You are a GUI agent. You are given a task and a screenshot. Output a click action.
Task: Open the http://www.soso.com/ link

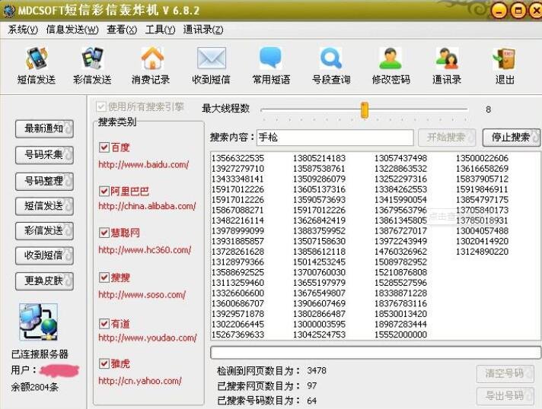pyautogui.click(x=142, y=295)
